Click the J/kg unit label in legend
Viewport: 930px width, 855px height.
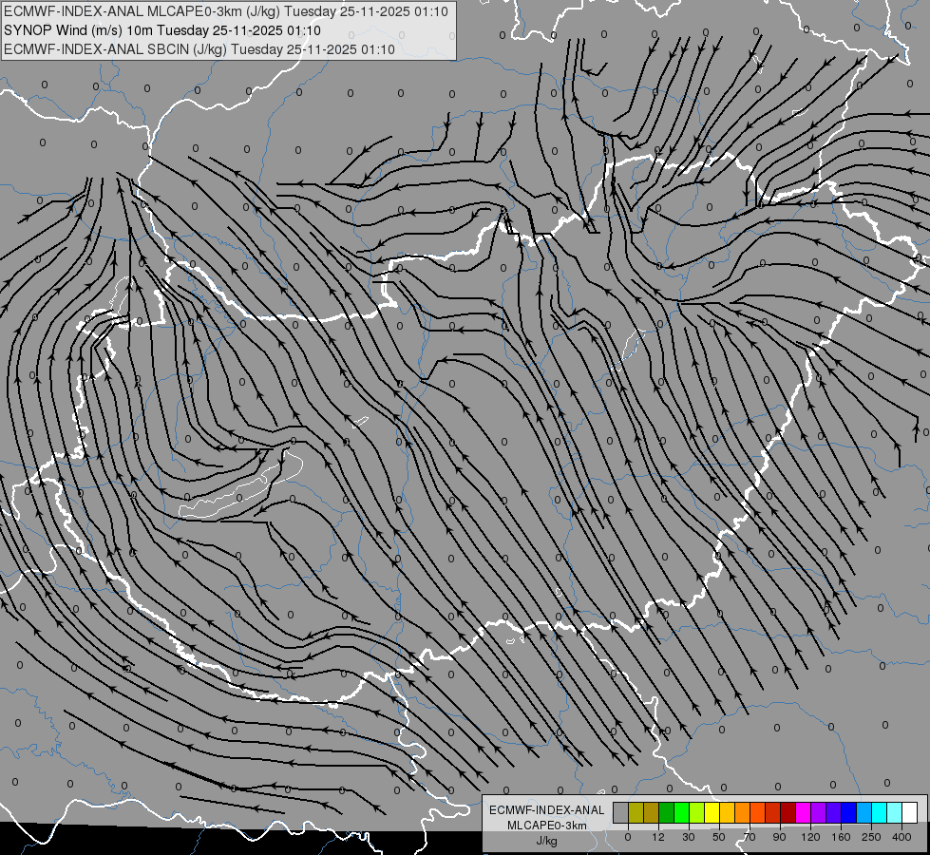547,841
